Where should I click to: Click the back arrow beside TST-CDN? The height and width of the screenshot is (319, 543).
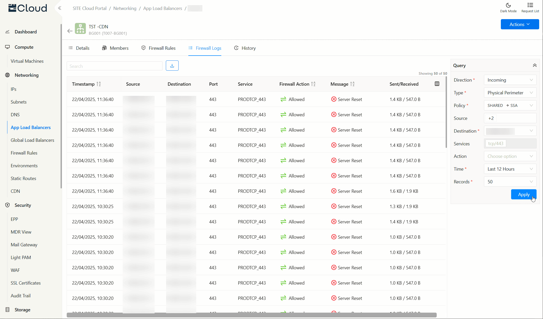pyautogui.click(x=70, y=31)
